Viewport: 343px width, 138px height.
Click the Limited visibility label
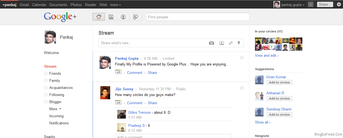169,58
